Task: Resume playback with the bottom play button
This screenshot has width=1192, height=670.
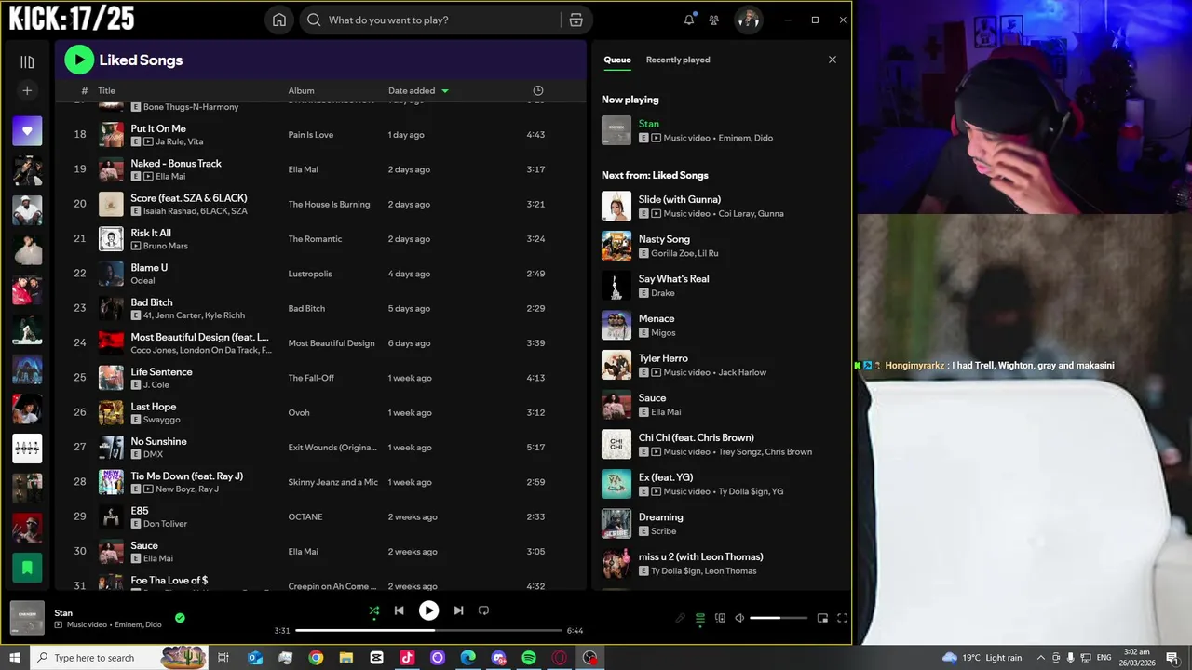Action: tap(428, 610)
